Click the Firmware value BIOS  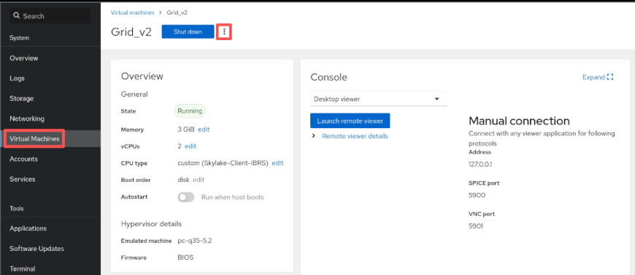tap(185, 258)
